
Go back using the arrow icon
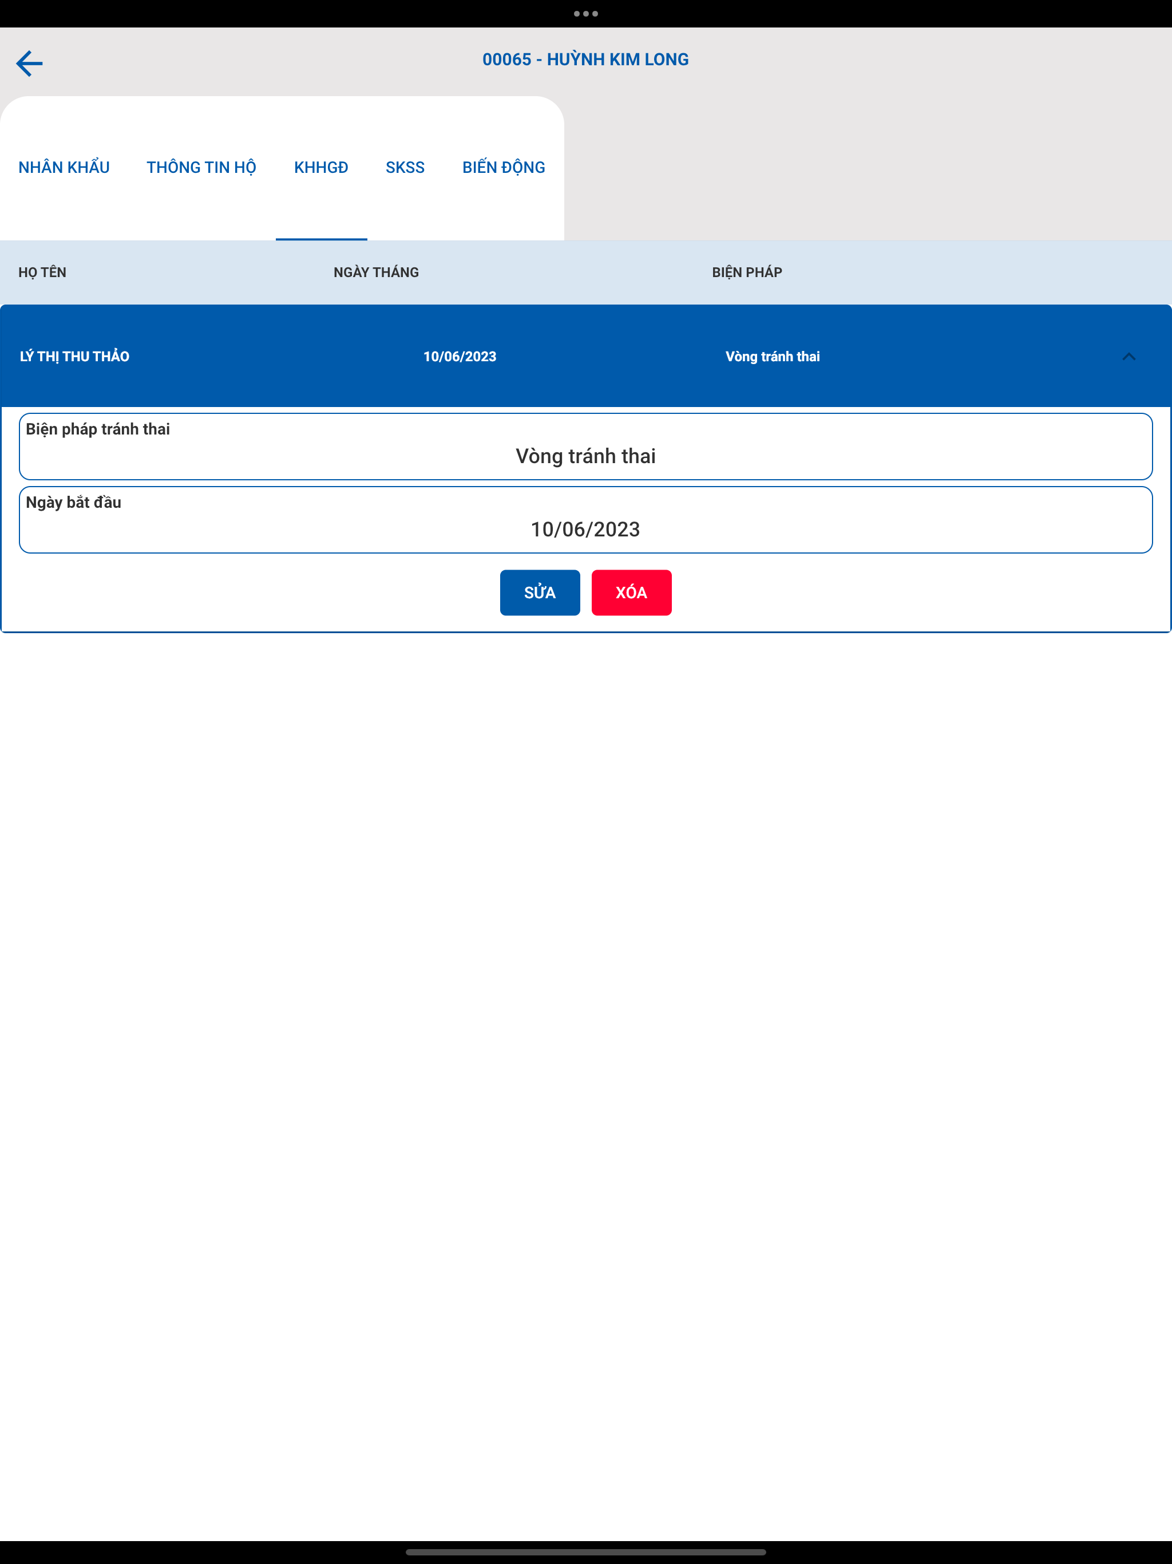point(29,63)
